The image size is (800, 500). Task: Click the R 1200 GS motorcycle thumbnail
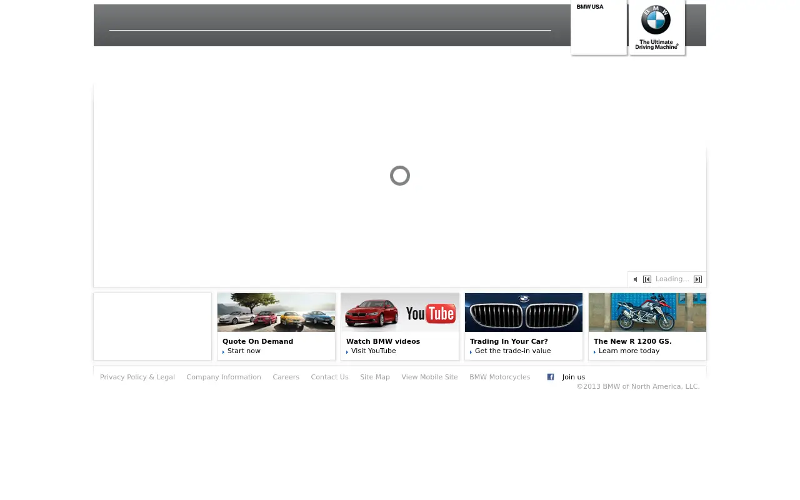click(x=647, y=312)
